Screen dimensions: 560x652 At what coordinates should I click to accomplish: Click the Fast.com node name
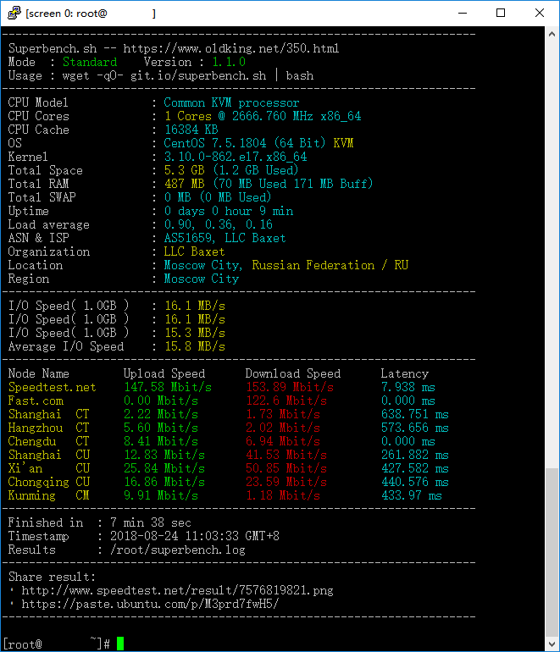tap(36, 401)
